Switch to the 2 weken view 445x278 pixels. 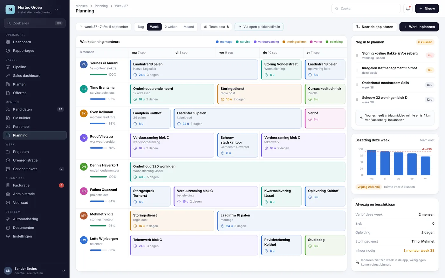pyautogui.click(x=171, y=27)
